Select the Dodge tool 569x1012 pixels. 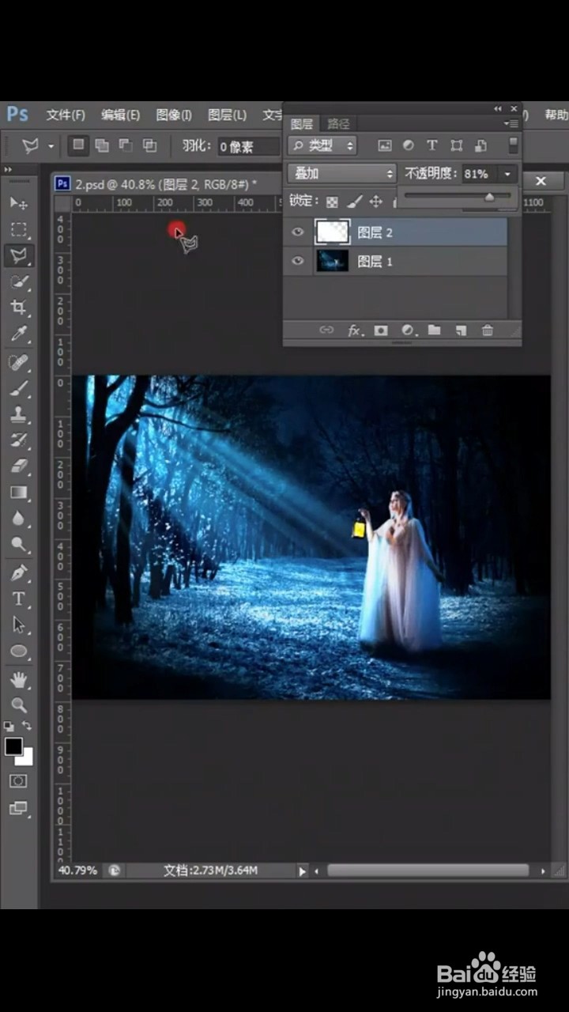(19, 545)
